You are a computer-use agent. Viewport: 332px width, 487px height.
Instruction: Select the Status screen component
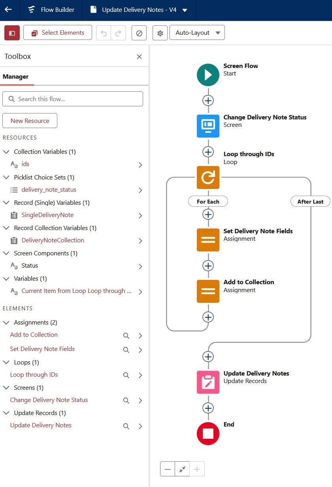(x=30, y=266)
